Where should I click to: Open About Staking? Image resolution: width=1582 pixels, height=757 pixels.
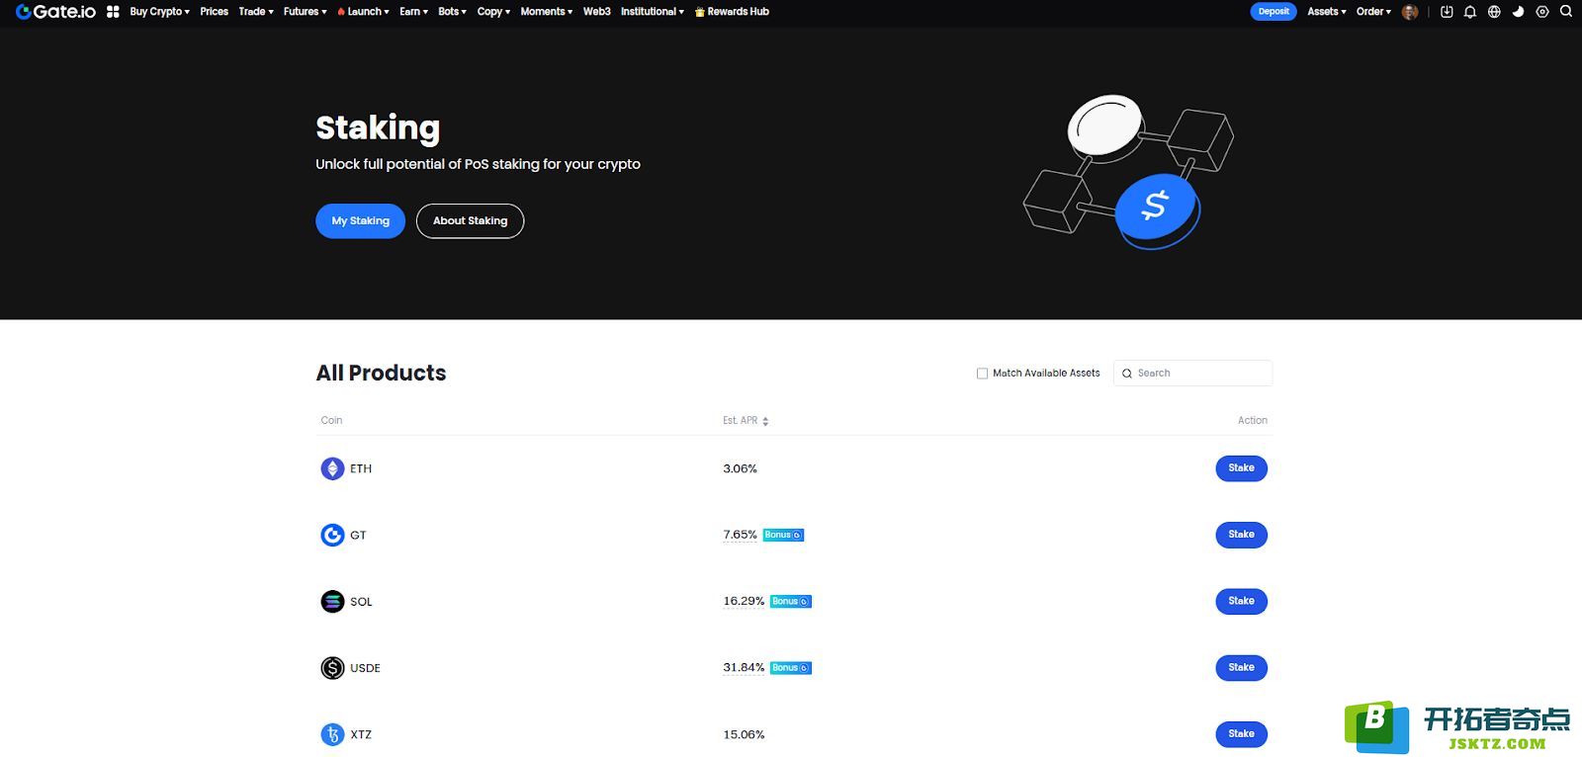tap(470, 220)
